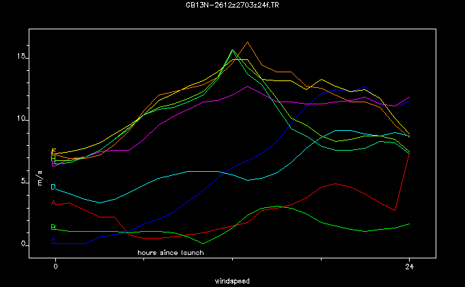
Task: Click the plot title GB13N-2612z2703z24f.TR
Action: pyautogui.click(x=232, y=5)
